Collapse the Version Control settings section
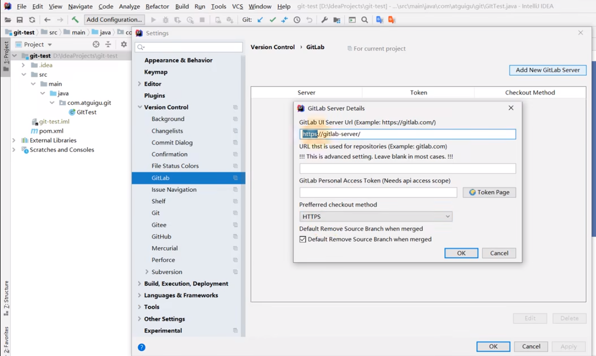 pos(140,107)
